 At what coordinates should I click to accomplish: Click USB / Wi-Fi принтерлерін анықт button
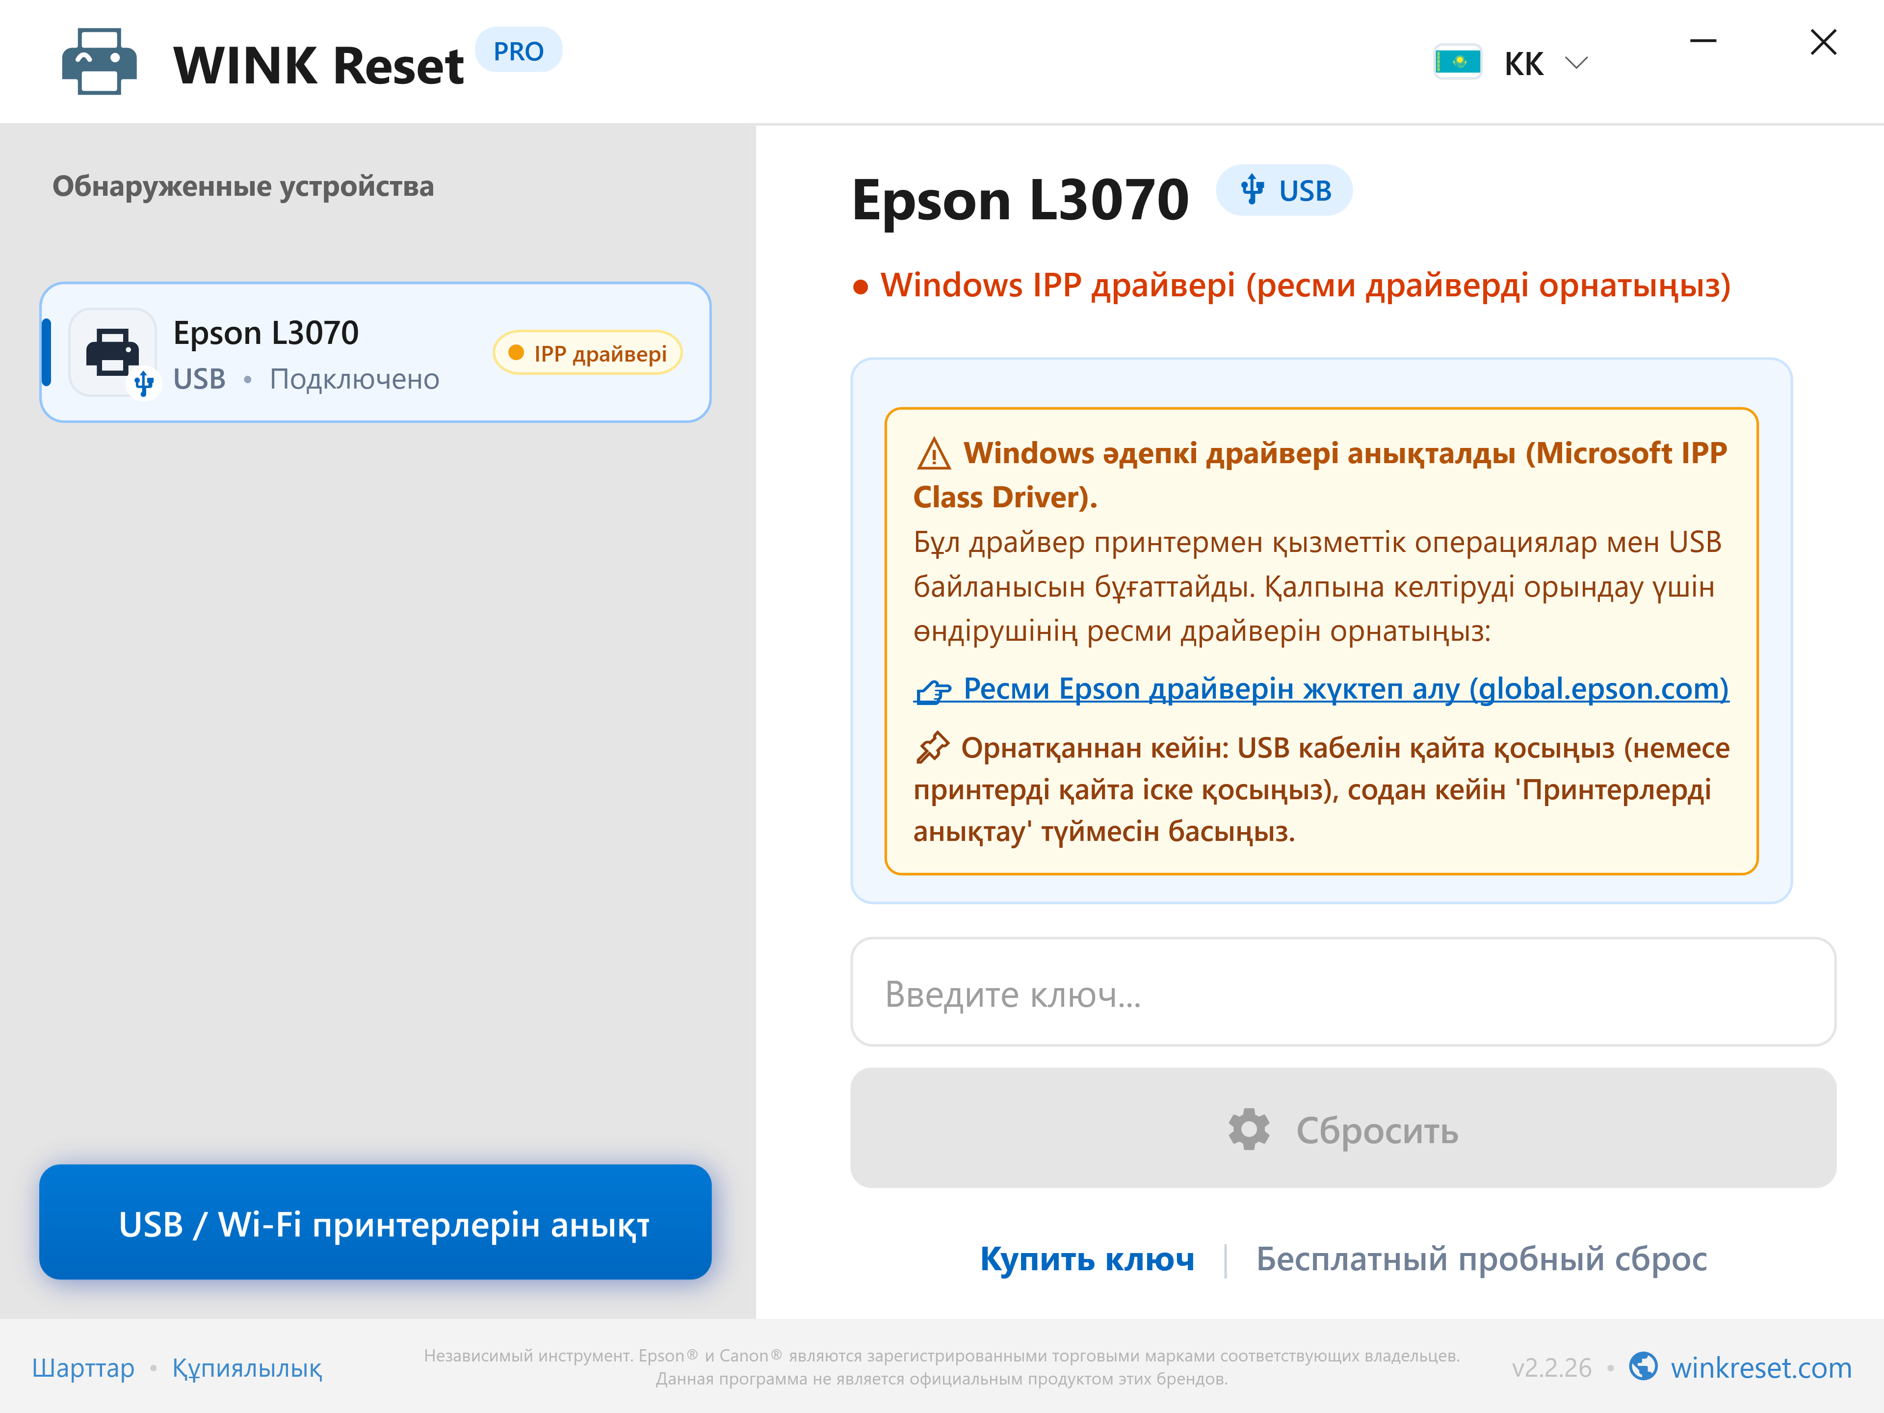(x=376, y=1222)
